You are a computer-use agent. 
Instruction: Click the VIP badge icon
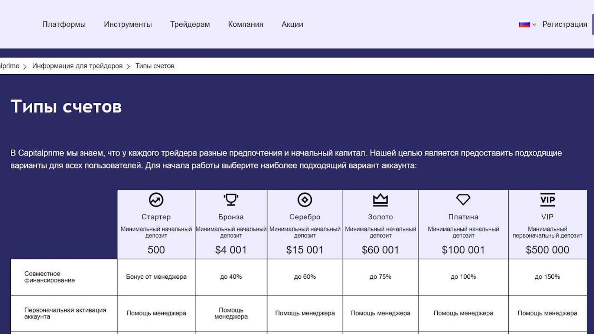coord(547,200)
